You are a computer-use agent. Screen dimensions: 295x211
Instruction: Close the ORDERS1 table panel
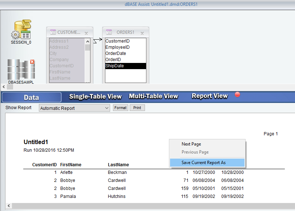pyautogui.click(x=142, y=33)
